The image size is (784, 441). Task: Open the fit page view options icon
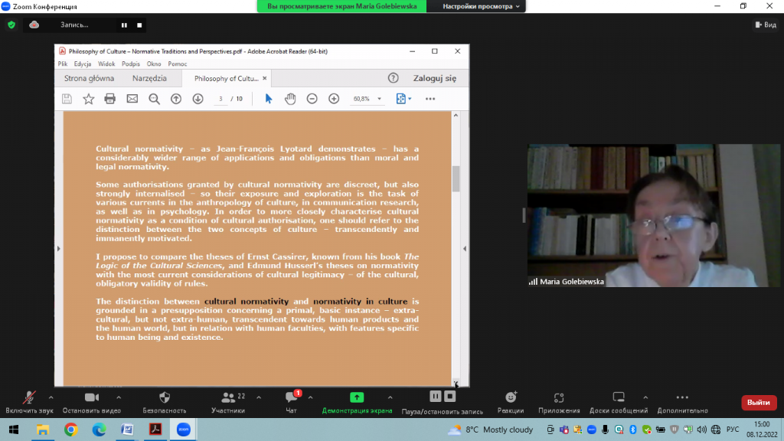(403, 99)
